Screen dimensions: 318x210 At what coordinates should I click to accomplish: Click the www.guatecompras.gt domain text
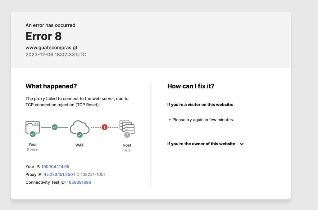[51, 48]
